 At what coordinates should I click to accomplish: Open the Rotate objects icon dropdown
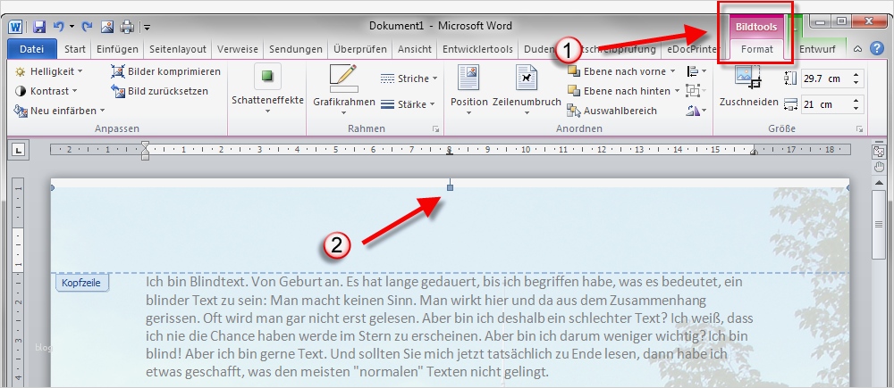696,111
